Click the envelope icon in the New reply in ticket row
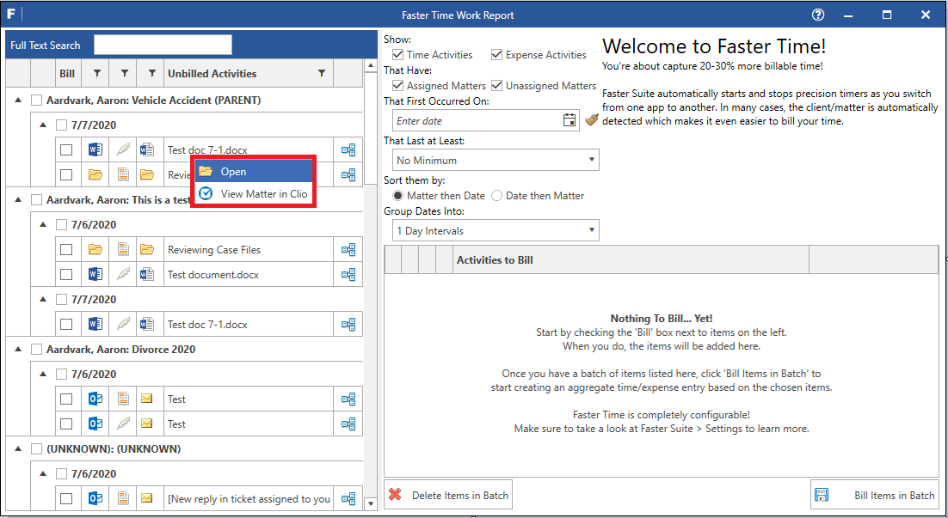948x518 pixels. coord(147,499)
